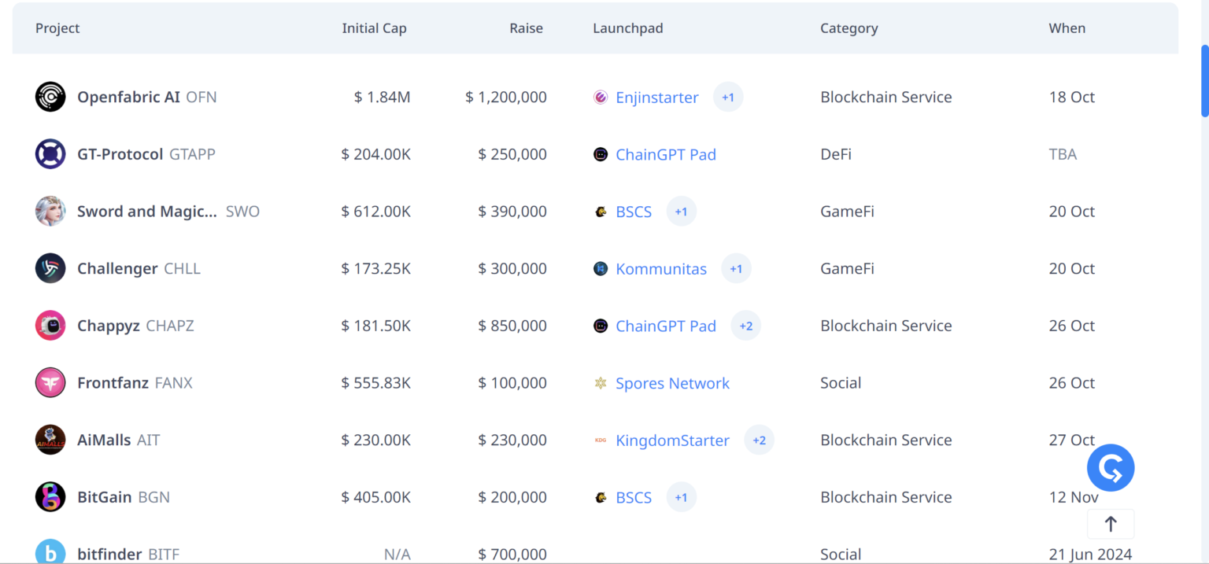1209x564 pixels.
Task: Expand the +2 badge in the Chappyz row
Action: pos(745,325)
